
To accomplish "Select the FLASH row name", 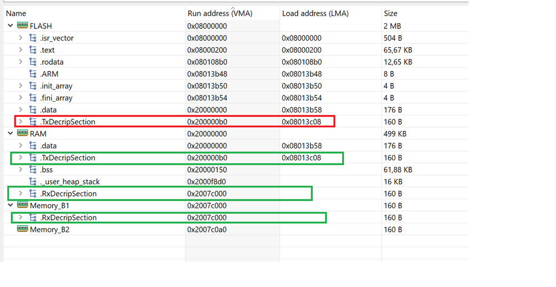I will coord(41,26).
